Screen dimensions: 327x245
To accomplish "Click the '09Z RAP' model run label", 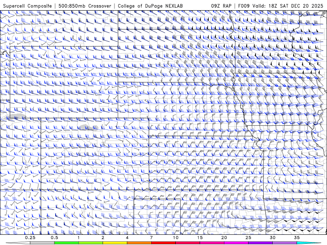I will pos(221,6).
